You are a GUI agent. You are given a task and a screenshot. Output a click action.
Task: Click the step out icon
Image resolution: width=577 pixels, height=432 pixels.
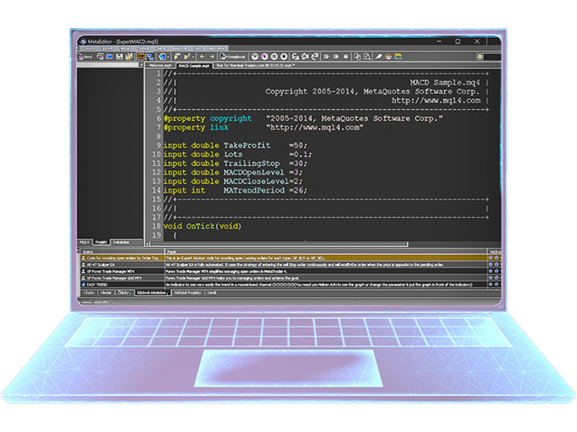[x=315, y=57]
